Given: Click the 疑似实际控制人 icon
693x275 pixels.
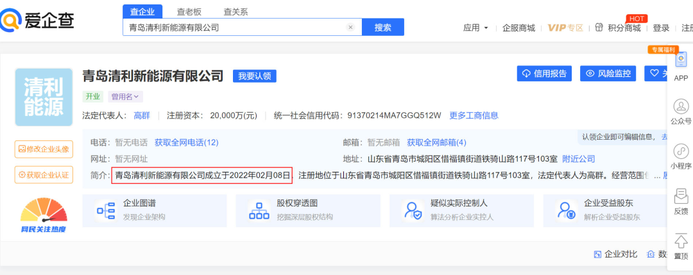Looking at the screenshot, I should (x=412, y=210).
